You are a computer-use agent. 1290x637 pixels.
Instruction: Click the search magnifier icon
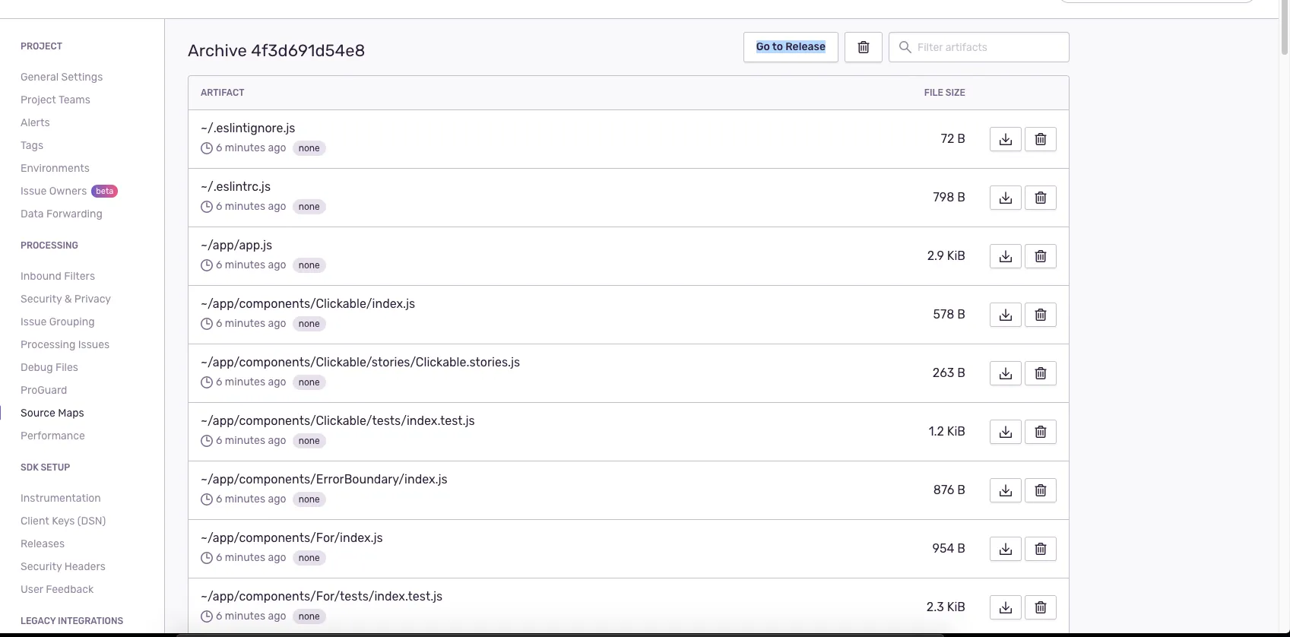905,47
